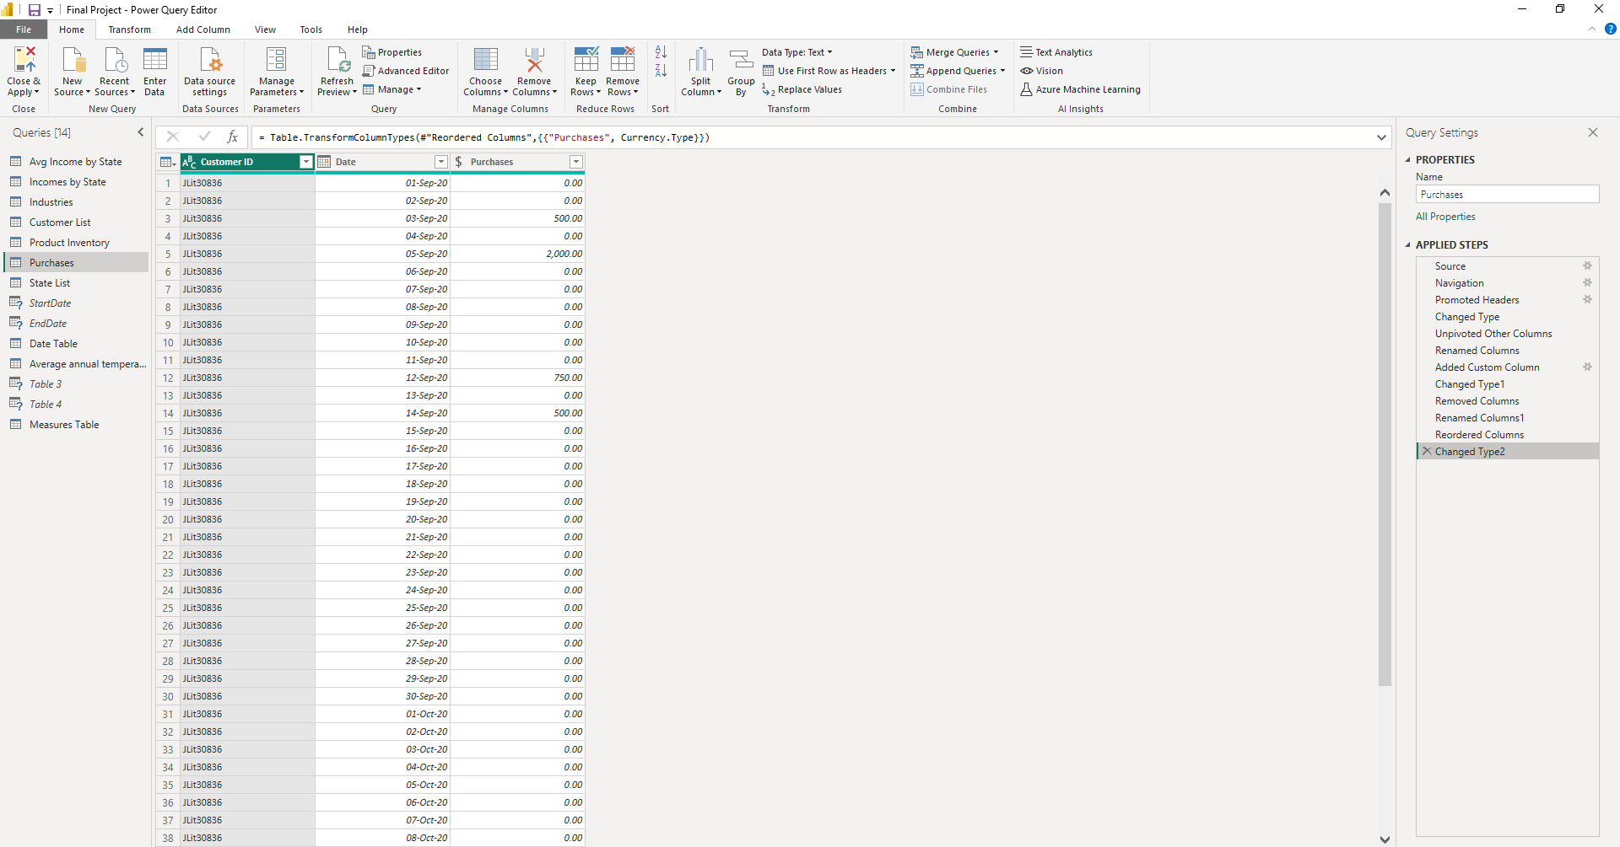This screenshot has width=1620, height=847.
Task: Open Purchases column filter dropdown
Action: click(x=575, y=162)
